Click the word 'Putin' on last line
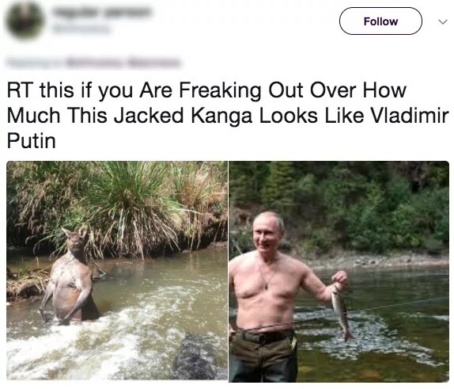Viewport: 454px width, 389px height. point(31,141)
